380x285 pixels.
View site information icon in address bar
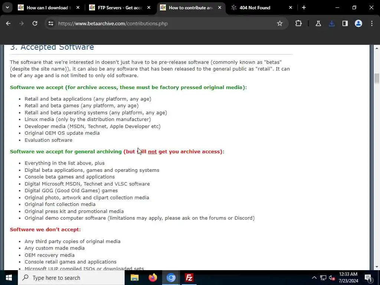point(50,23)
